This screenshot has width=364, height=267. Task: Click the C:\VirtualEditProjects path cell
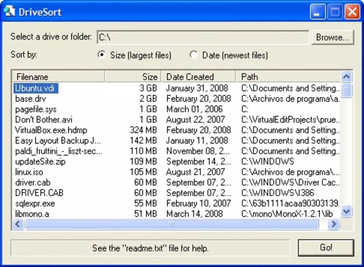tap(290, 119)
